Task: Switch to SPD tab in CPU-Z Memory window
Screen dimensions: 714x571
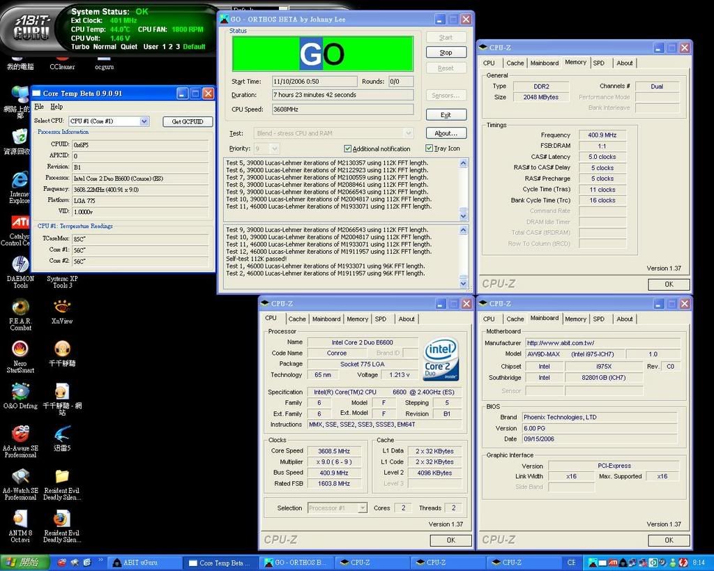Action: [599, 63]
